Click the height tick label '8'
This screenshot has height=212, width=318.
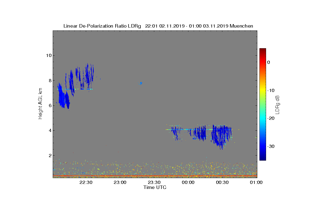[x=50, y=81]
